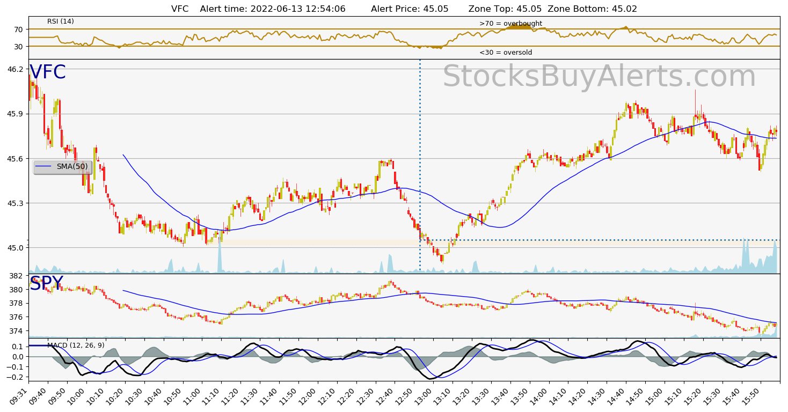Click the SPY 382 axis label
Image resolution: width=788 pixels, height=412 pixels.
tap(17, 276)
